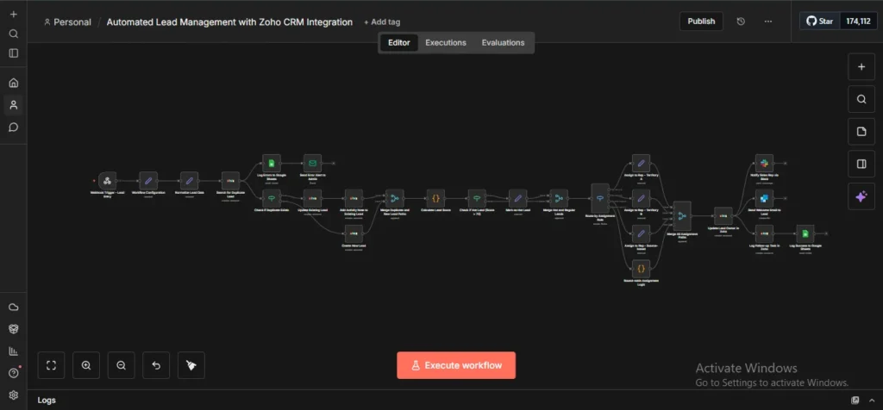Open templates box icon in sidebar
The image size is (883, 410).
click(14, 328)
